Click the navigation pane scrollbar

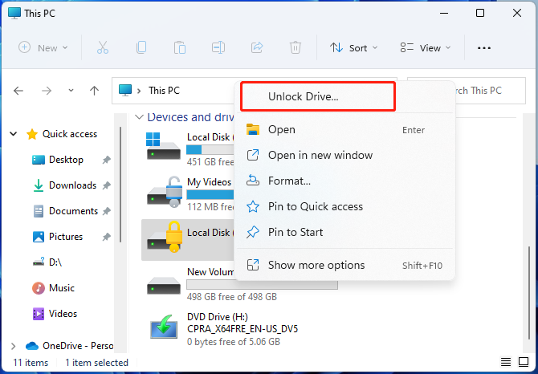pyautogui.click(x=120, y=185)
